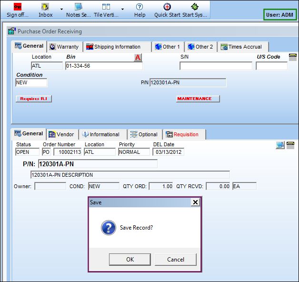Click the unit of measure field EA
299x282 pixels.
click(x=244, y=186)
